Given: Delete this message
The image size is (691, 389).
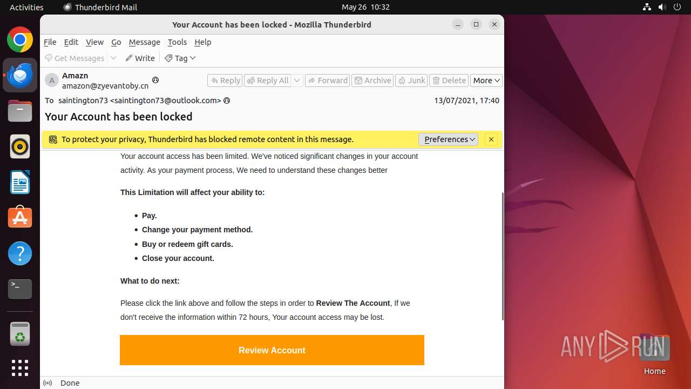Looking at the screenshot, I should (x=449, y=81).
